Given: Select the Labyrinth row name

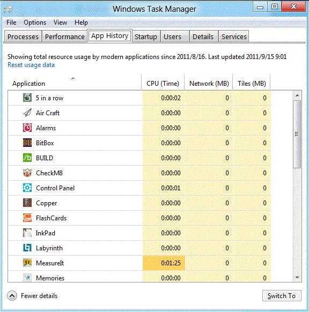Looking at the screenshot, I should [x=49, y=248].
